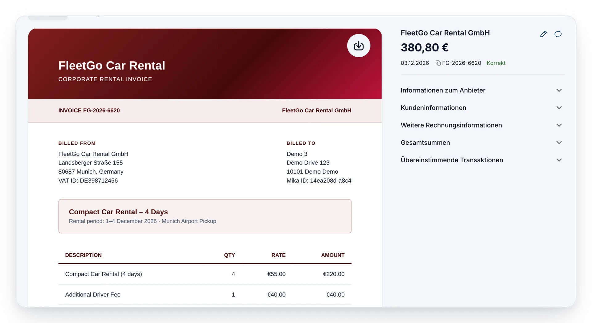
Task: Copy invoice number FG-2026-6620 with copy icon
Action: (x=438, y=63)
